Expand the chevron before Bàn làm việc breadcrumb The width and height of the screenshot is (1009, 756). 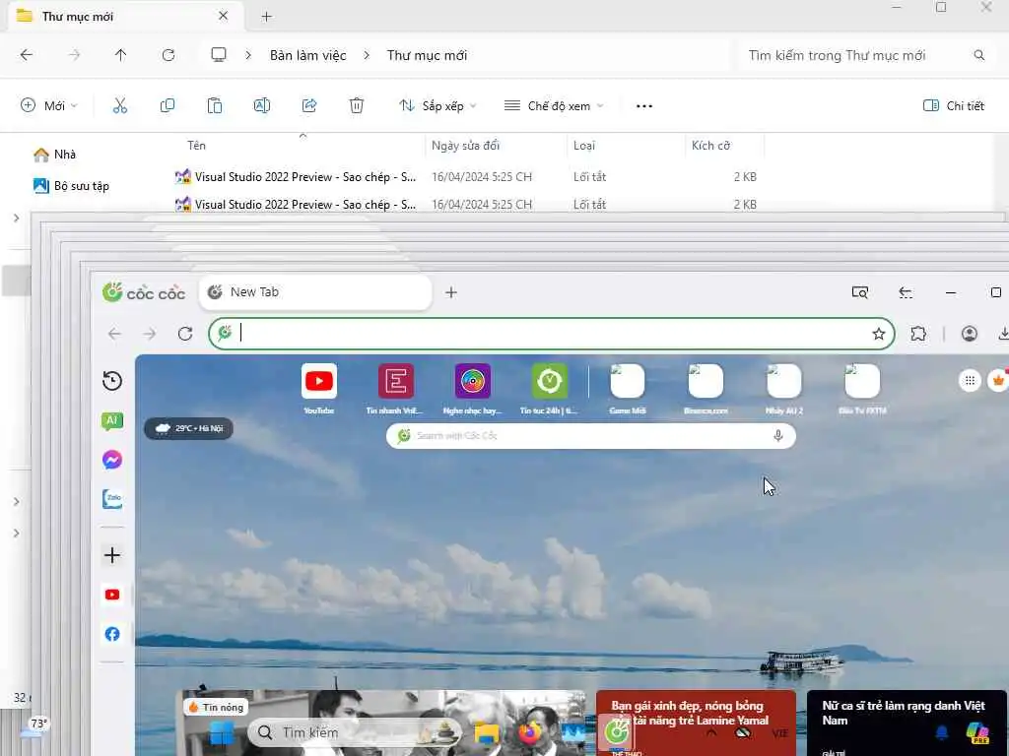click(248, 55)
